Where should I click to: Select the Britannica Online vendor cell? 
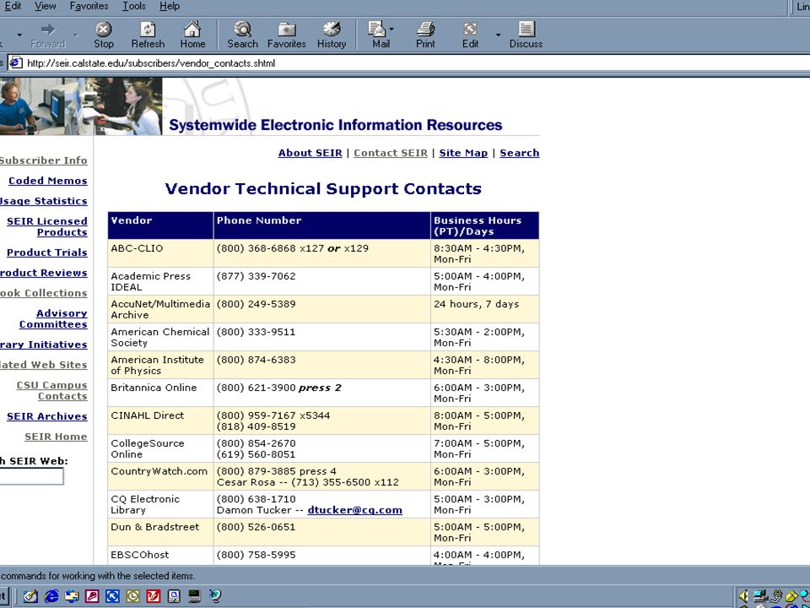[x=160, y=393]
